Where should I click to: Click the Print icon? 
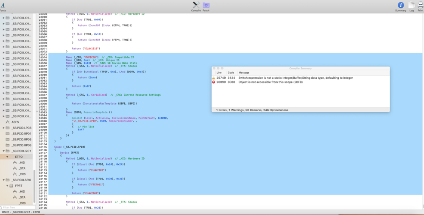pyautogui.click(x=421, y=6)
